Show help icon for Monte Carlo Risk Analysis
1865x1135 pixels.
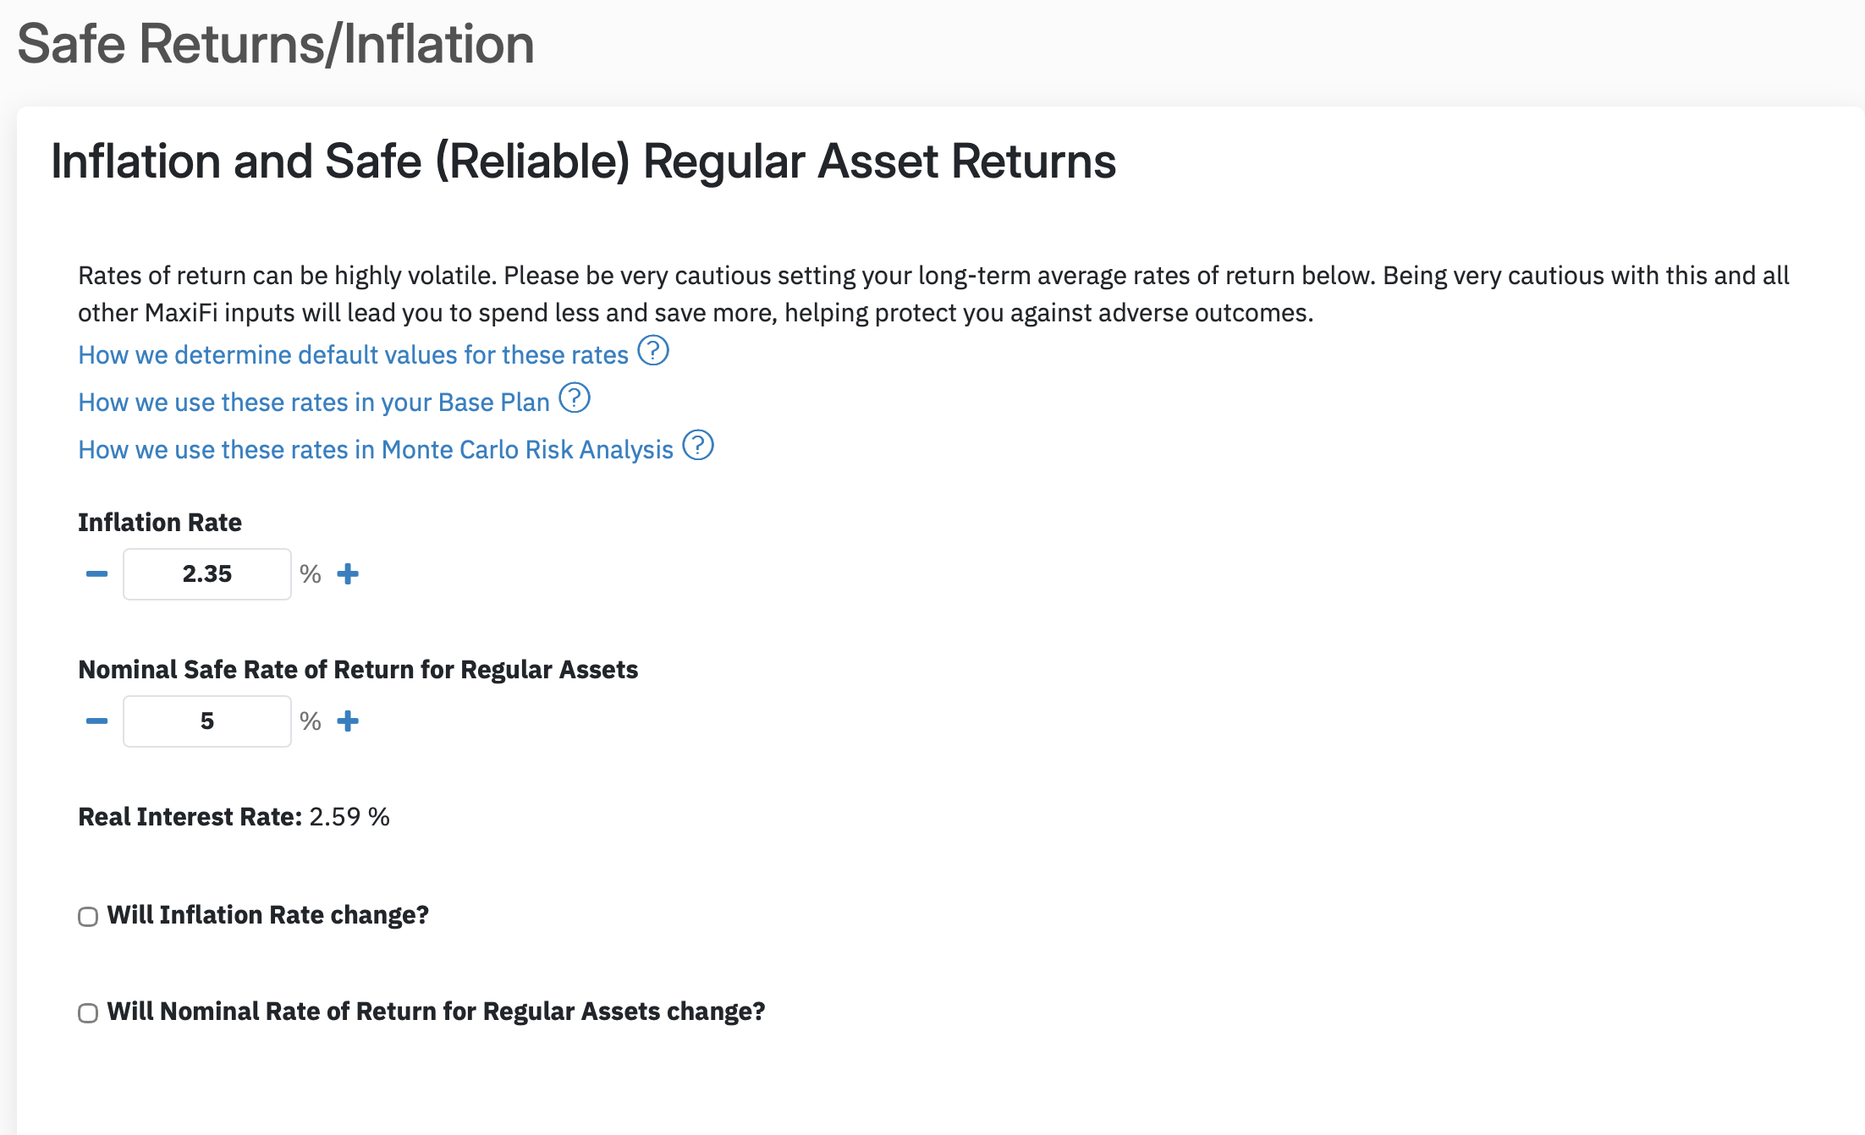tap(698, 445)
